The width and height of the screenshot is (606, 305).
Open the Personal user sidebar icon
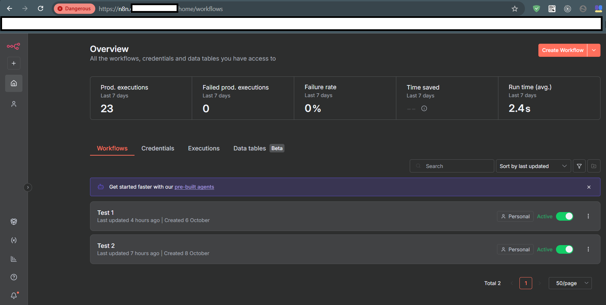(x=14, y=104)
